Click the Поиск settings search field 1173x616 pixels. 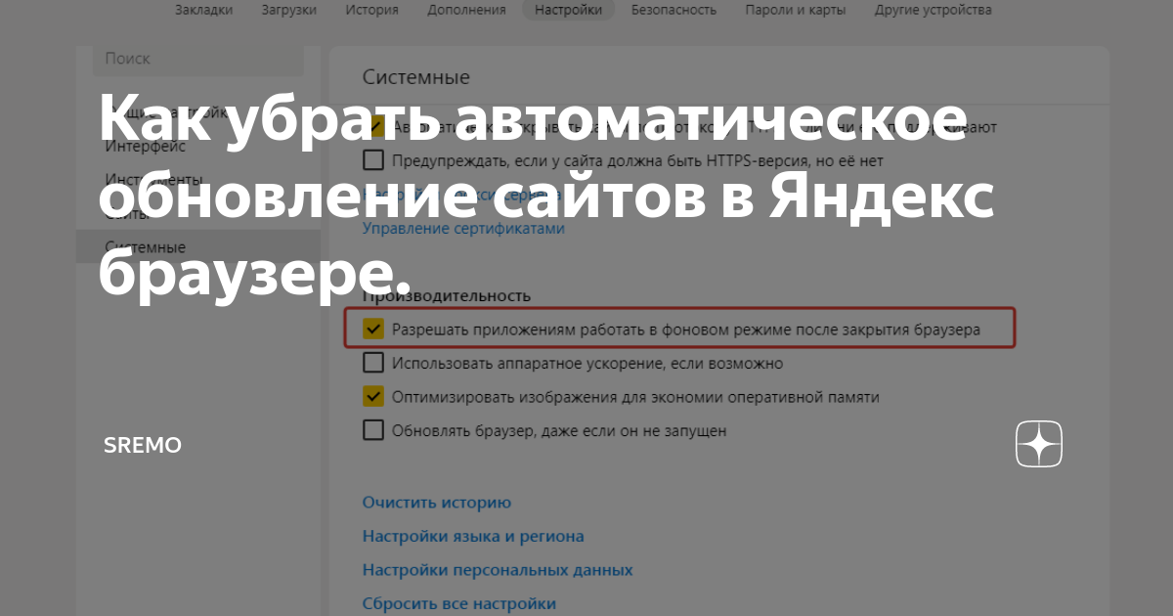(x=197, y=59)
